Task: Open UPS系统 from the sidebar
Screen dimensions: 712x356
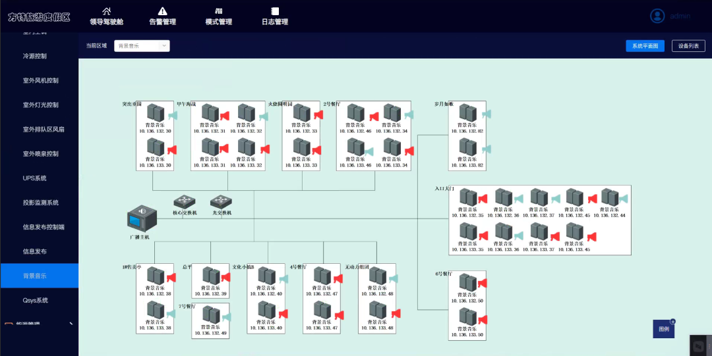Action: click(x=35, y=178)
